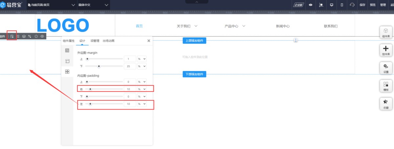Screen dimensions: 394x149
Task: Click the 上部添加组件 button
Action: tap(194, 41)
